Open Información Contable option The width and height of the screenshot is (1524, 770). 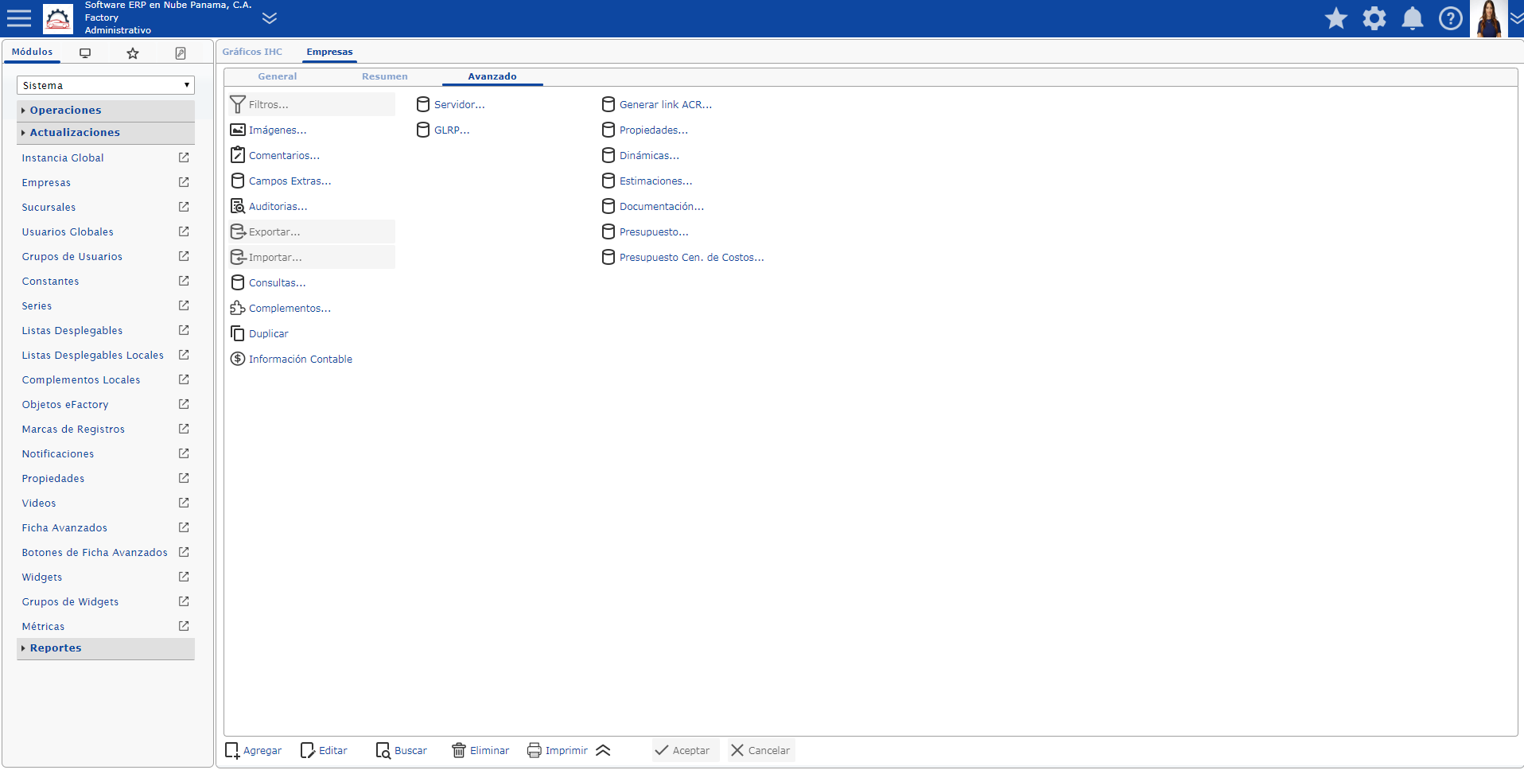coord(291,359)
